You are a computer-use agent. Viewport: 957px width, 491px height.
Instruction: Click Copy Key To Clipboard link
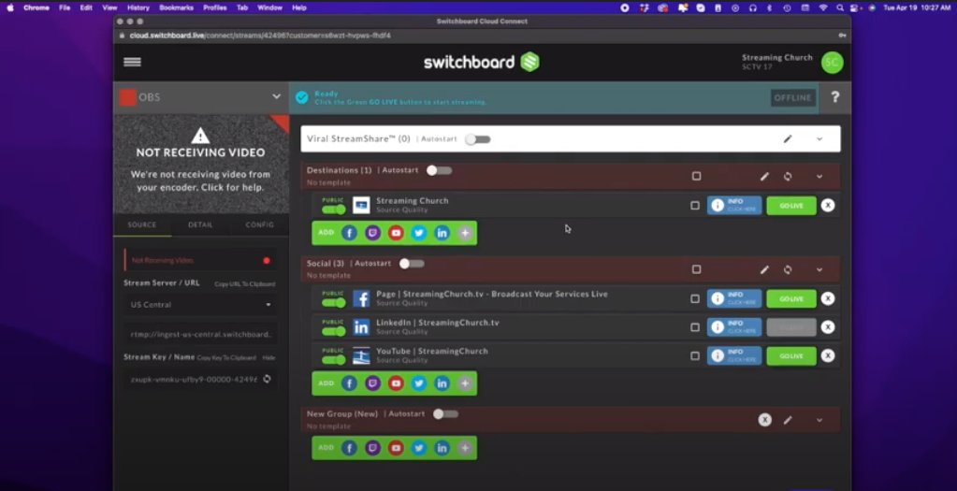226,358
